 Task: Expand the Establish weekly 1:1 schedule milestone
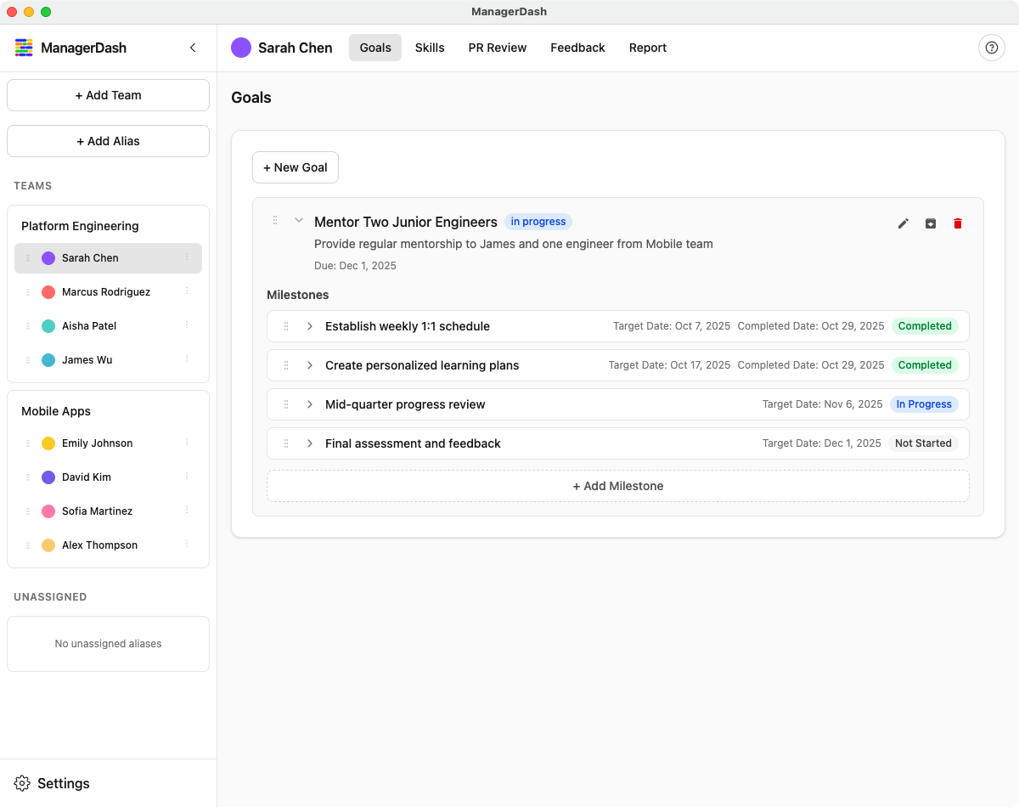click(x=310, y=326)
